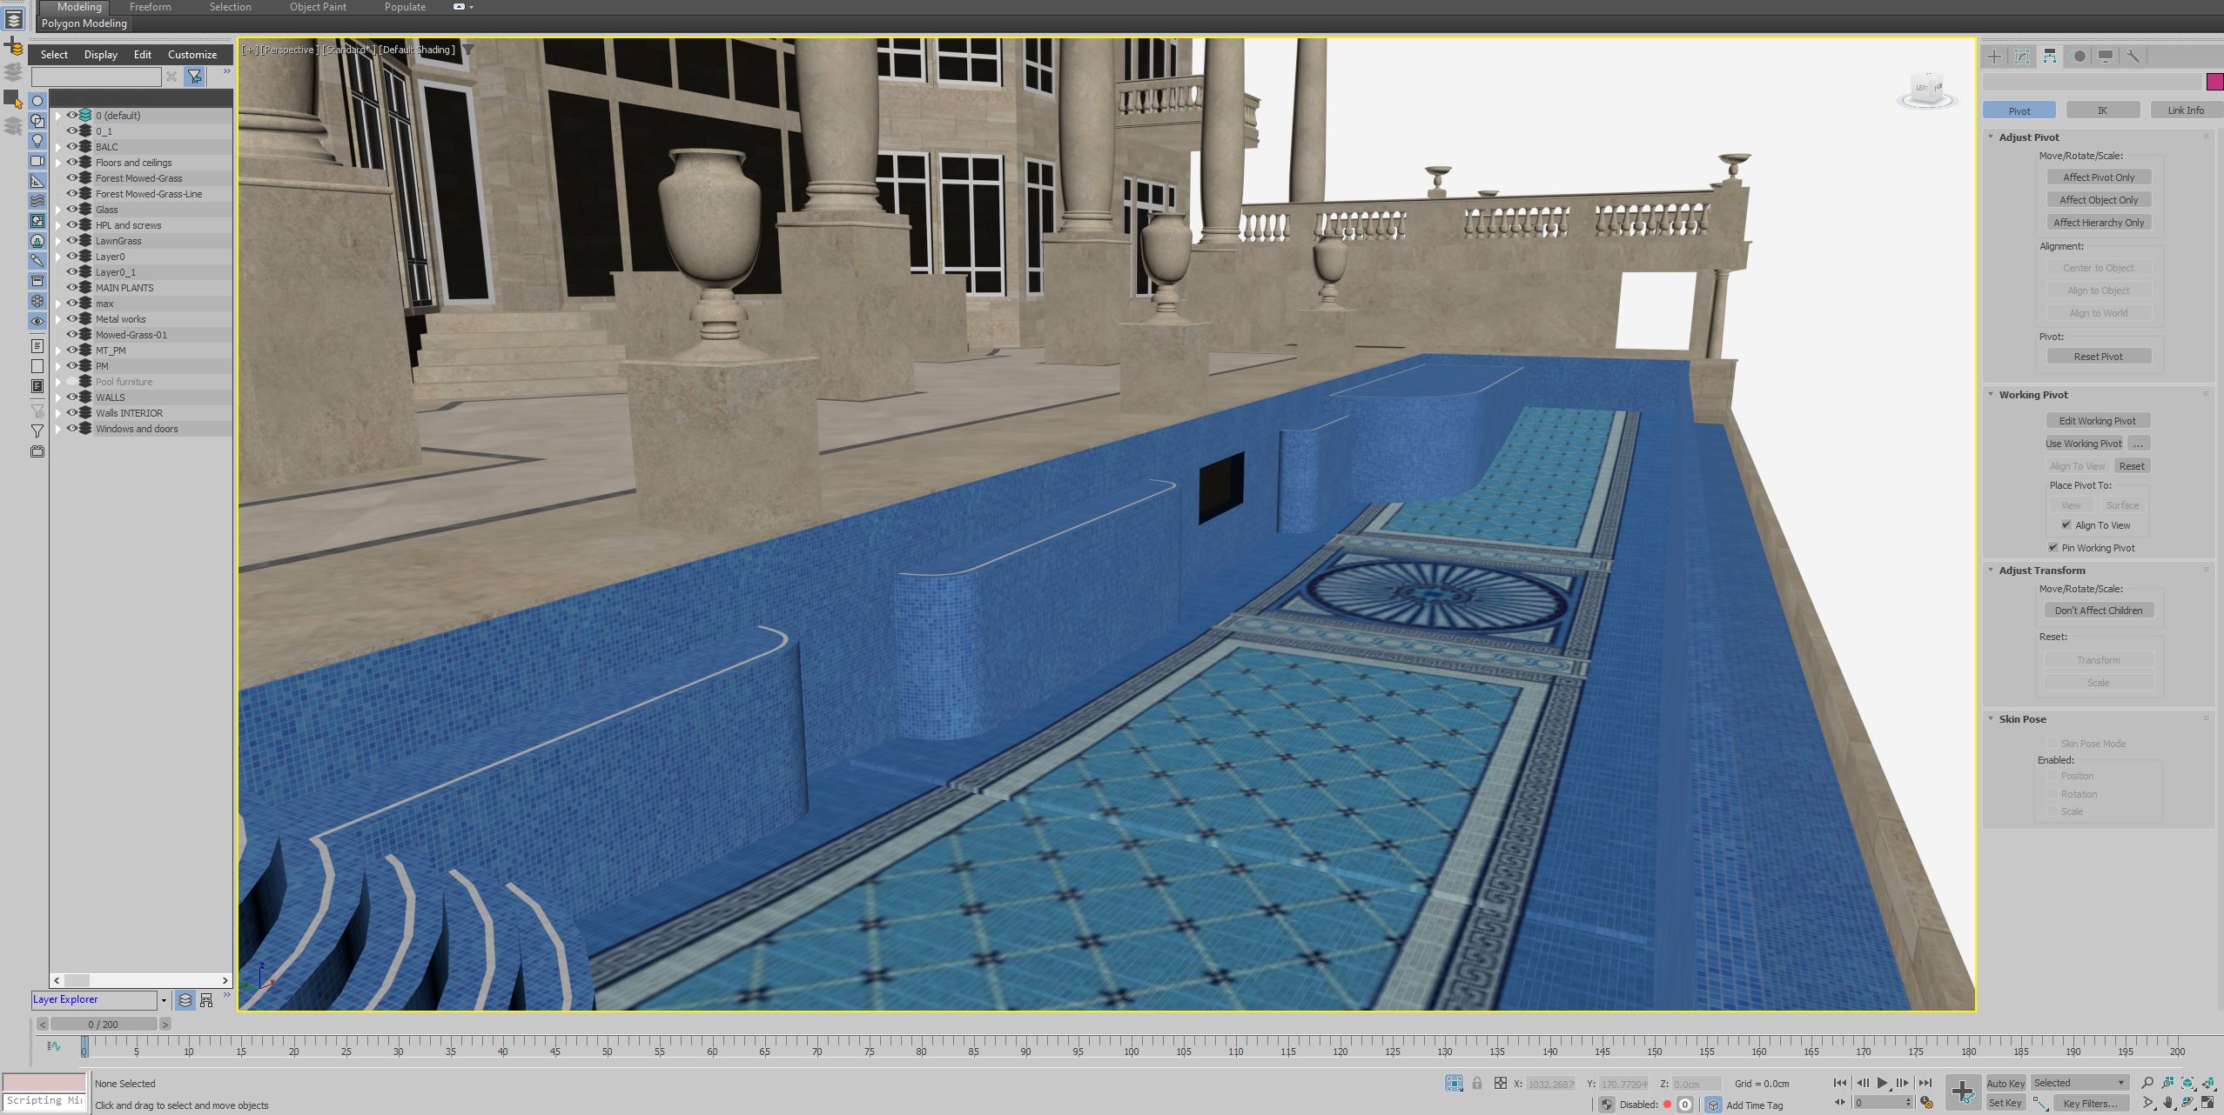The height and width of the screenshot is (1115, 2224).
Task: Hide the MAIN PLANTS layer eye
Action: click(72, 287)
